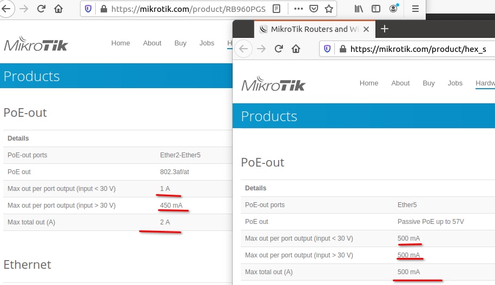Viewport: 495px width, 285px height.
Task: Save page to Pocket
Action: click(x=313, y=9)
